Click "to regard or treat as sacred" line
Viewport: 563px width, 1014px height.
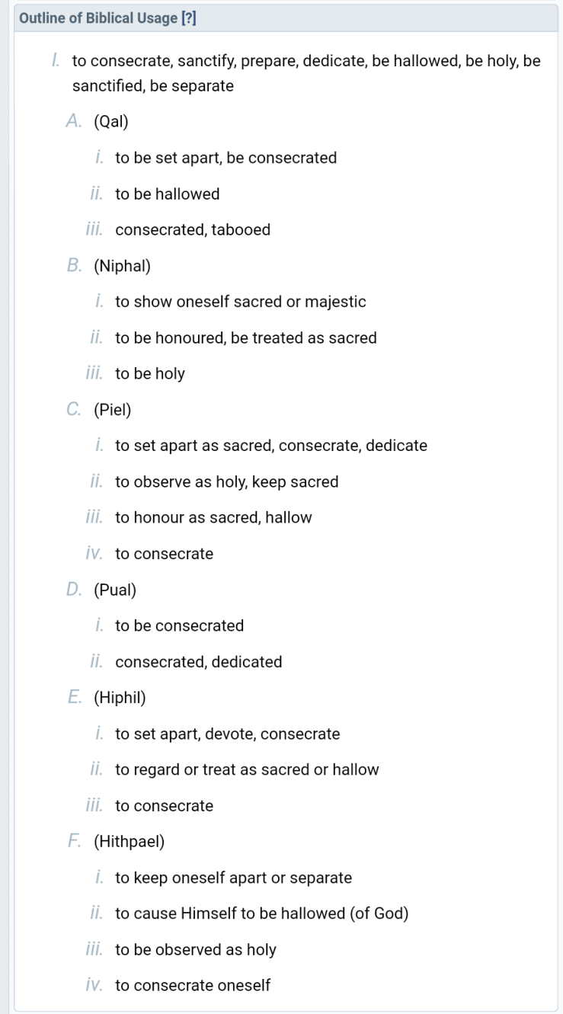pyautogui.click(x=247, y=770)
